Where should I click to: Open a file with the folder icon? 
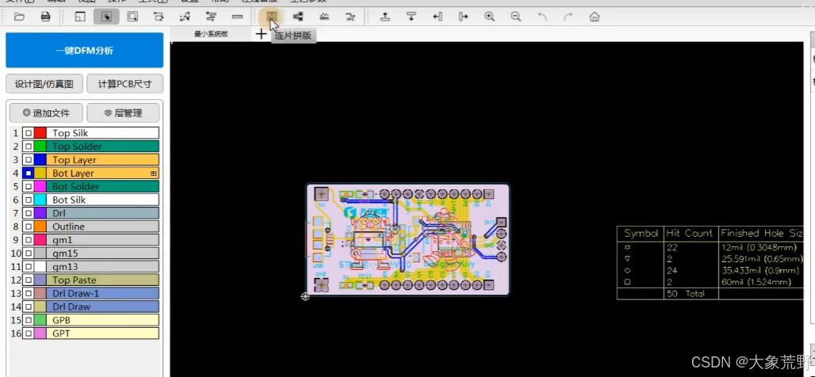point(19,17)
